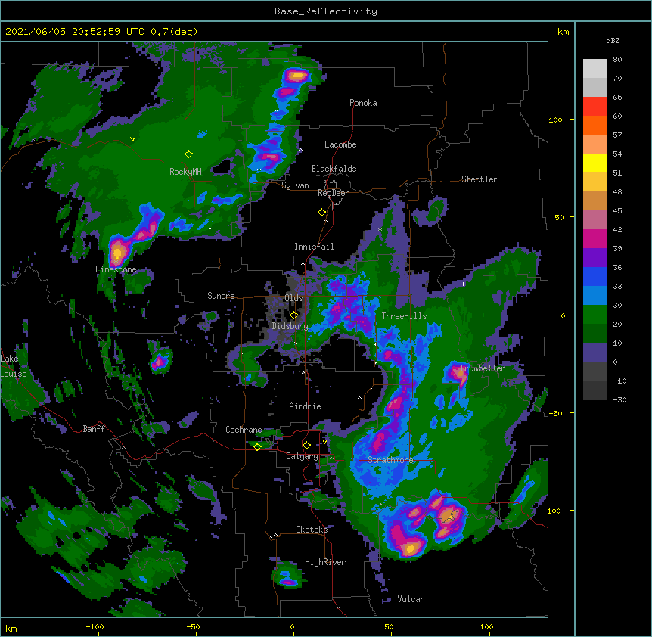The height and width of the screenshot is (637, 652).
Task: Click the Lacombe city label
Action: click(340, 144)
